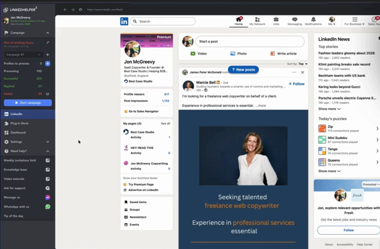Add a Video to post

(199, 54)
